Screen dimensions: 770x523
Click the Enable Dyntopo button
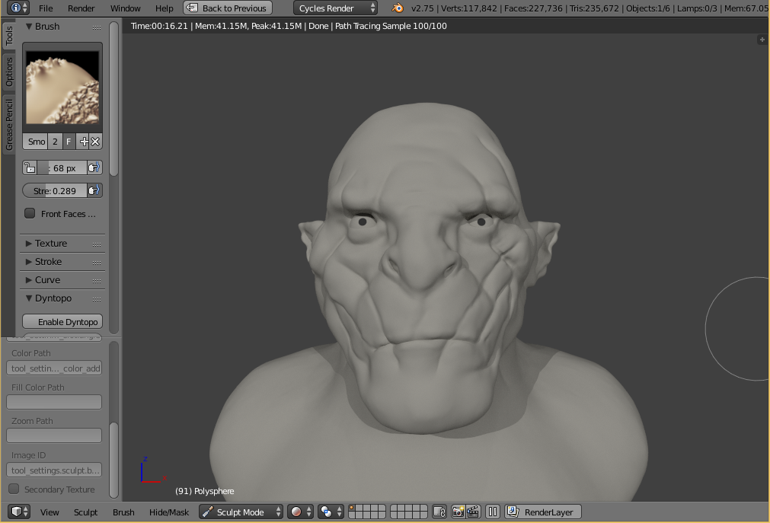point(62,322)
